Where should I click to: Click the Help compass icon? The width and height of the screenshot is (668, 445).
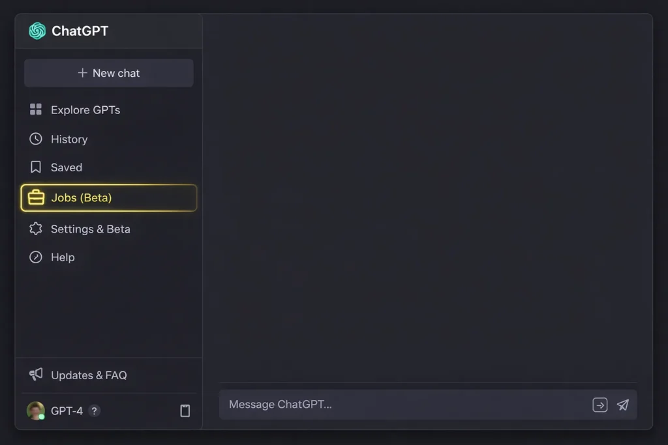pyautogui.click(x=36, y=257)
